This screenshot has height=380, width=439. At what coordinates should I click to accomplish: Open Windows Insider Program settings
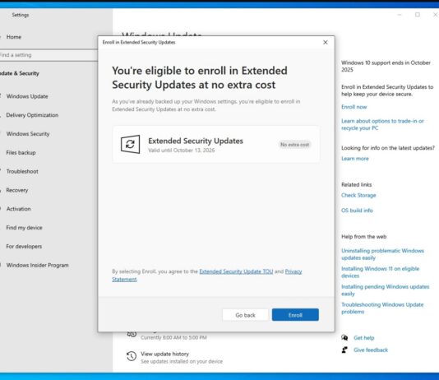point(37,265)
